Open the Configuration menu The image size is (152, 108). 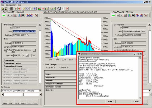[11, 5]
